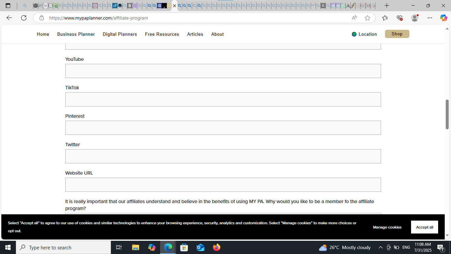
Task: Open the notification center icon
Action: [441, 247]
